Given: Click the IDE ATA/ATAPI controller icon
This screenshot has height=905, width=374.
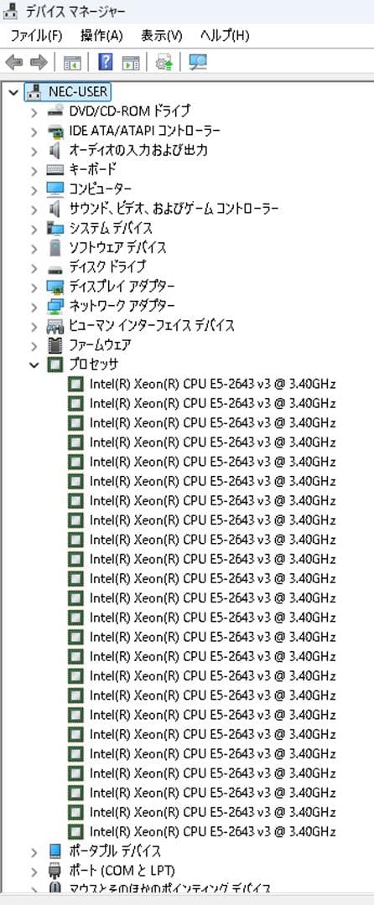Looking at the screenshot, I should 55,131.
